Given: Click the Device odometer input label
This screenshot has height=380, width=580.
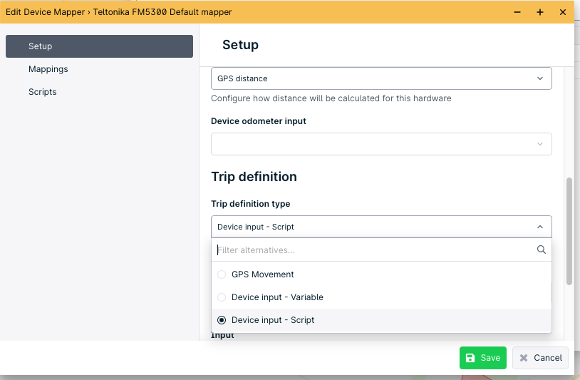Looking at the screenshot, I should coord(259,121).
